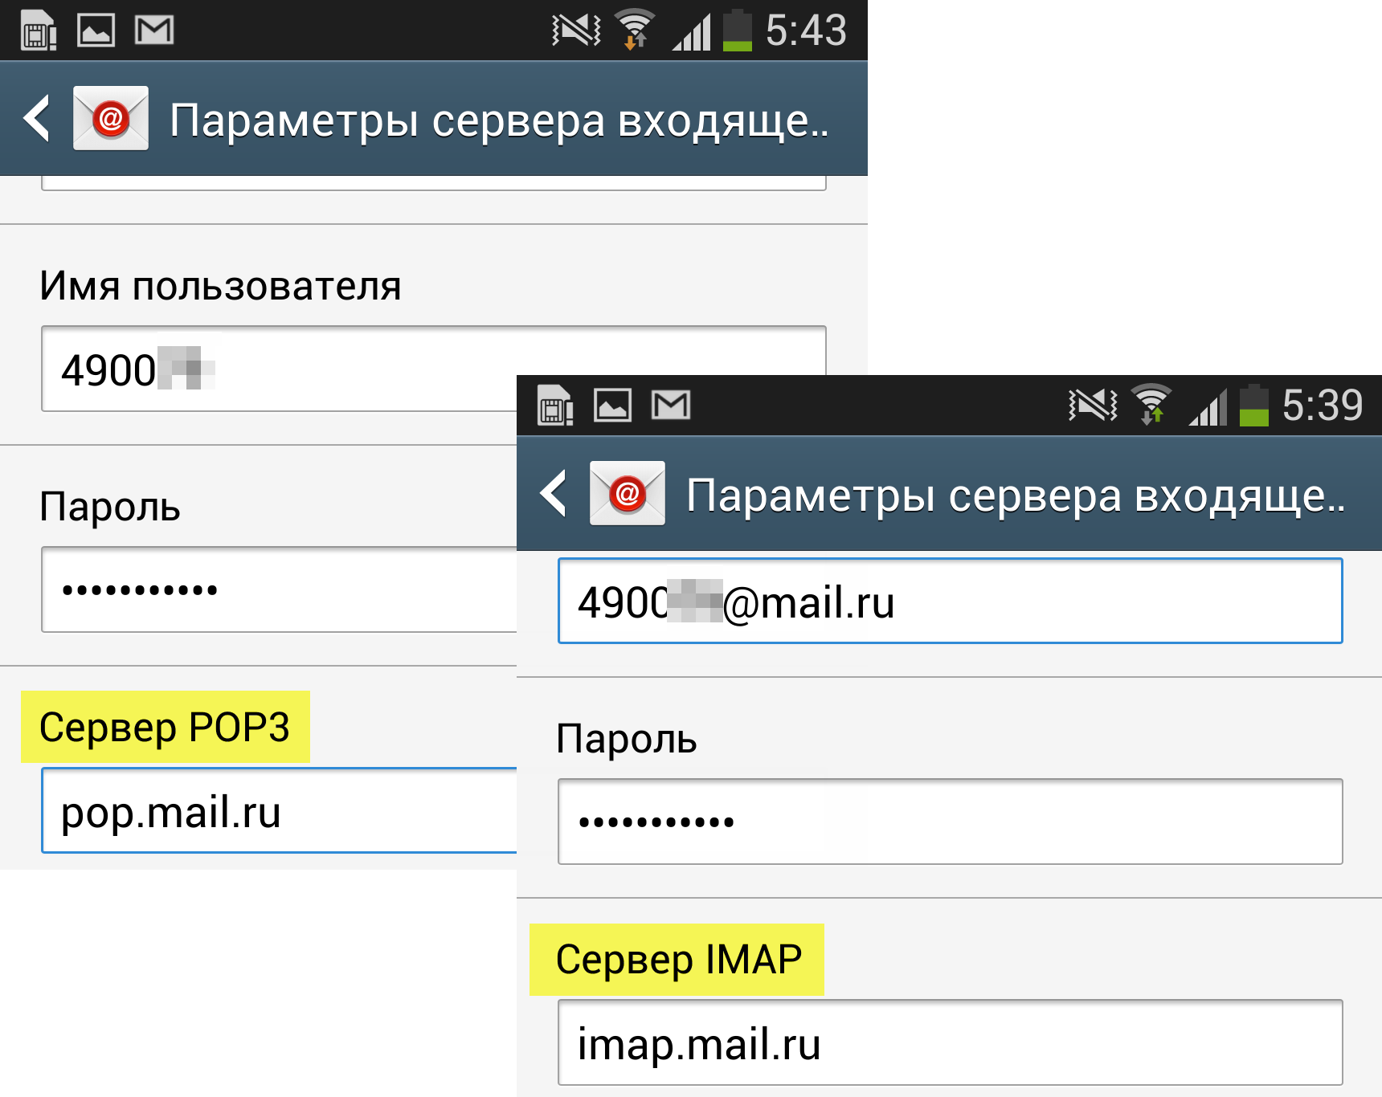Tap the 'Сервер POP3' label

coord(165,727)
